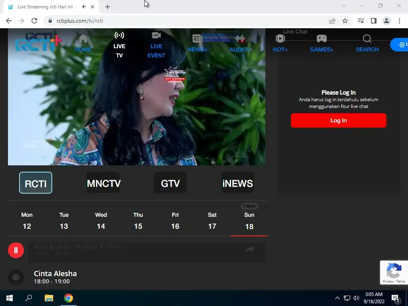Go back in browser history

click(9, 21)
